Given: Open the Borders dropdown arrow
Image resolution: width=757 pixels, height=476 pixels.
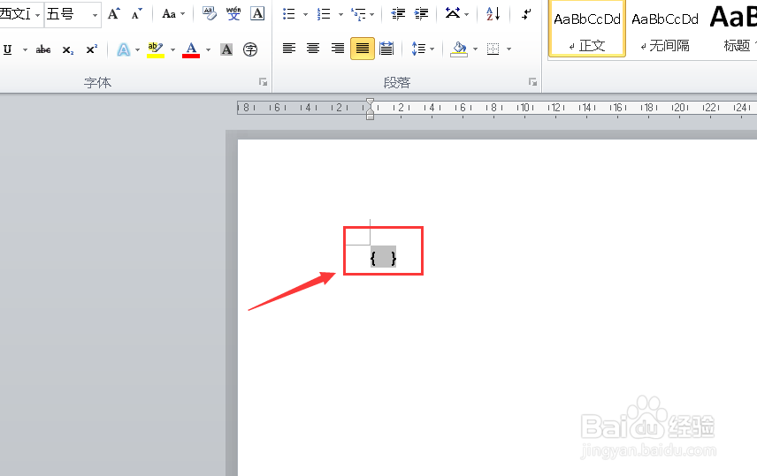Looking at the screenshot, I should tap(508, 49).
